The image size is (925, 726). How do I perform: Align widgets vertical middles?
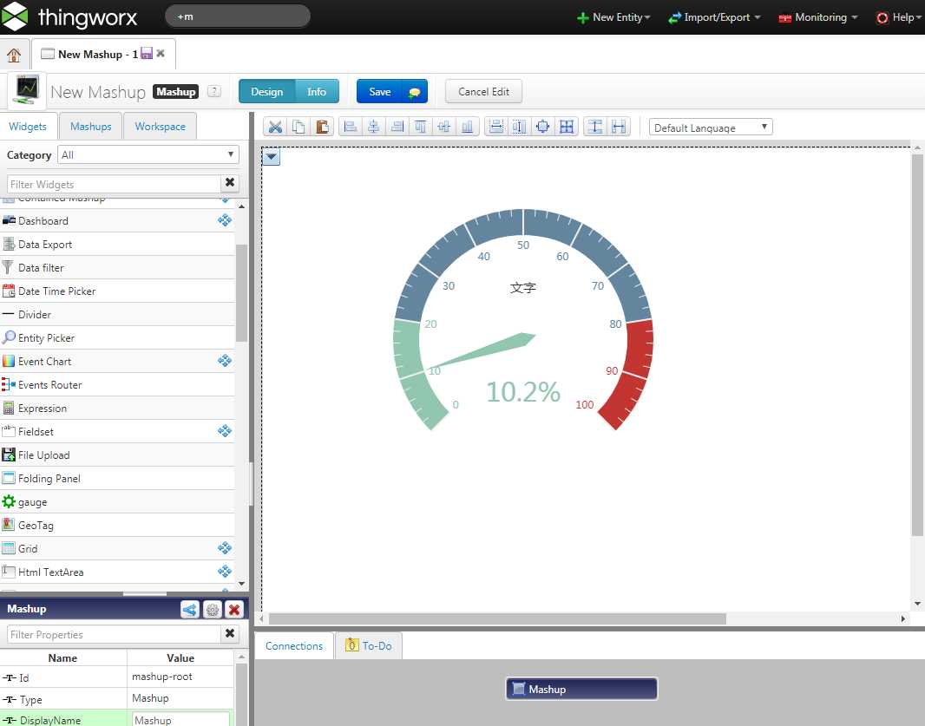click(443, 127)
